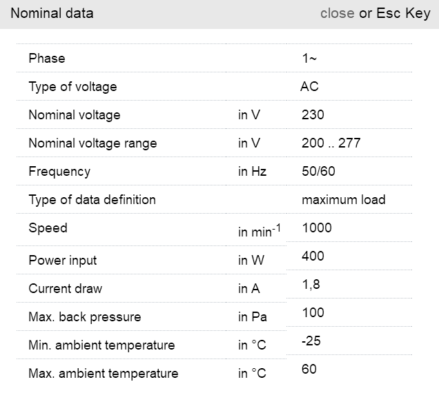439x404 pixels.
Task: Click the Nominal voltage value 230
Action: 313,115
